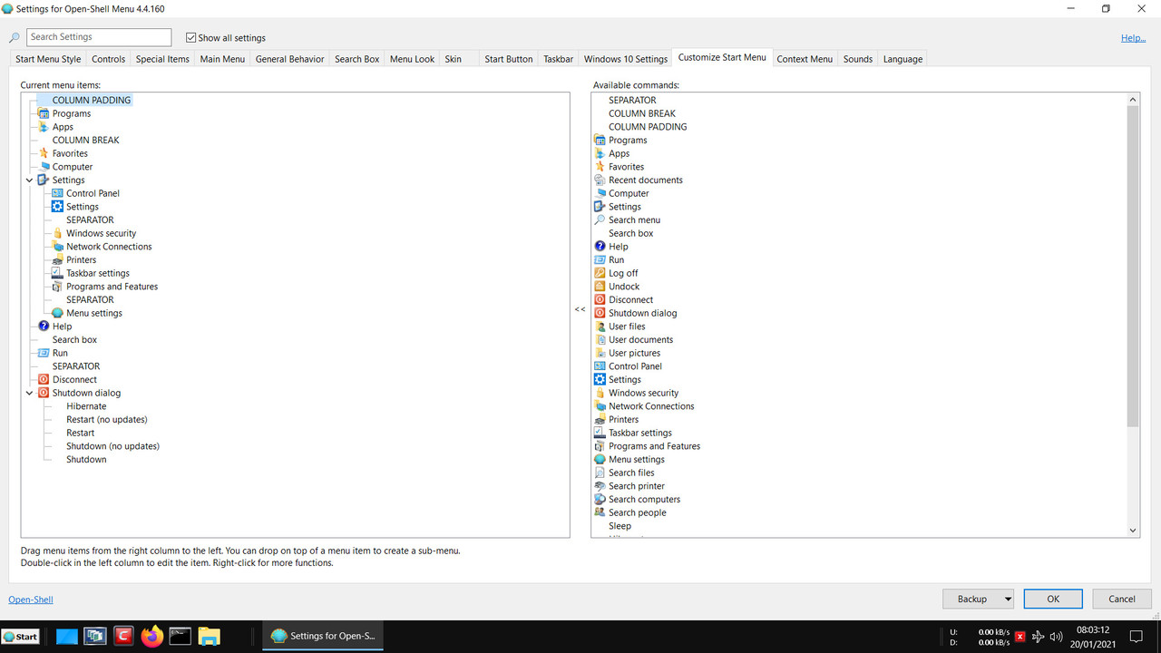
Task: Open the Main Menu tab
Action: [222, 59]
